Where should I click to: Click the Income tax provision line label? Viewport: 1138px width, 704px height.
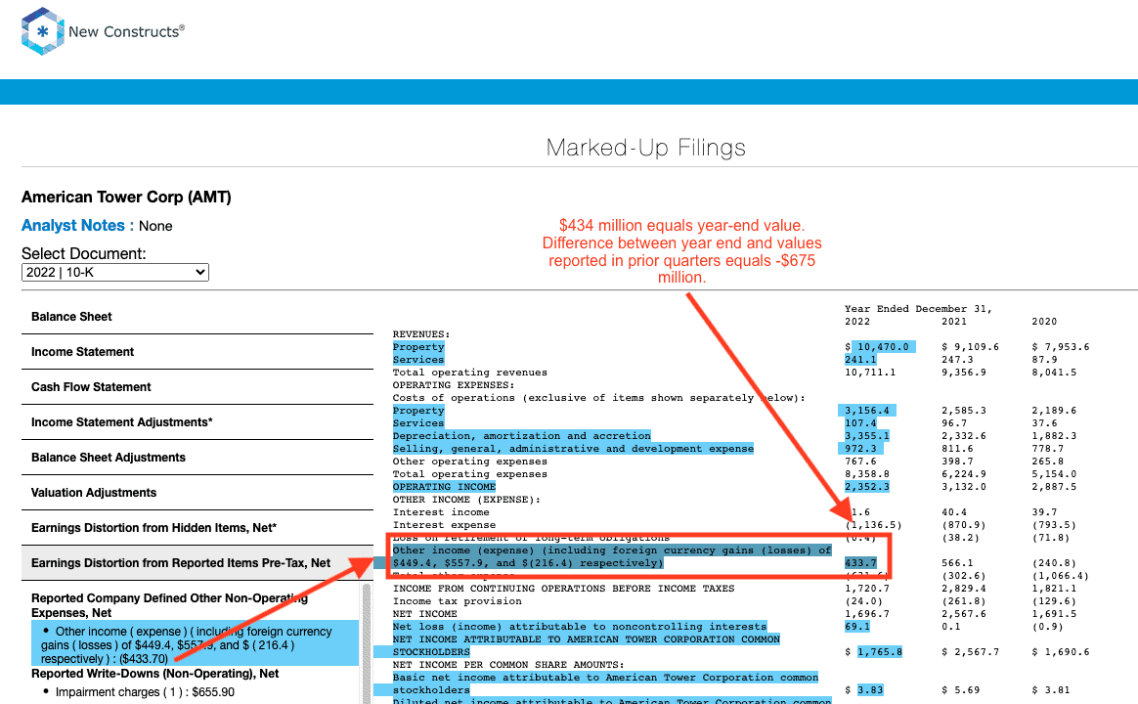(x=458, y=601)
